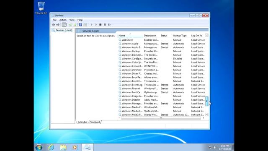Click the vertical scrollbar down arrow

click(x=206, y=115)
